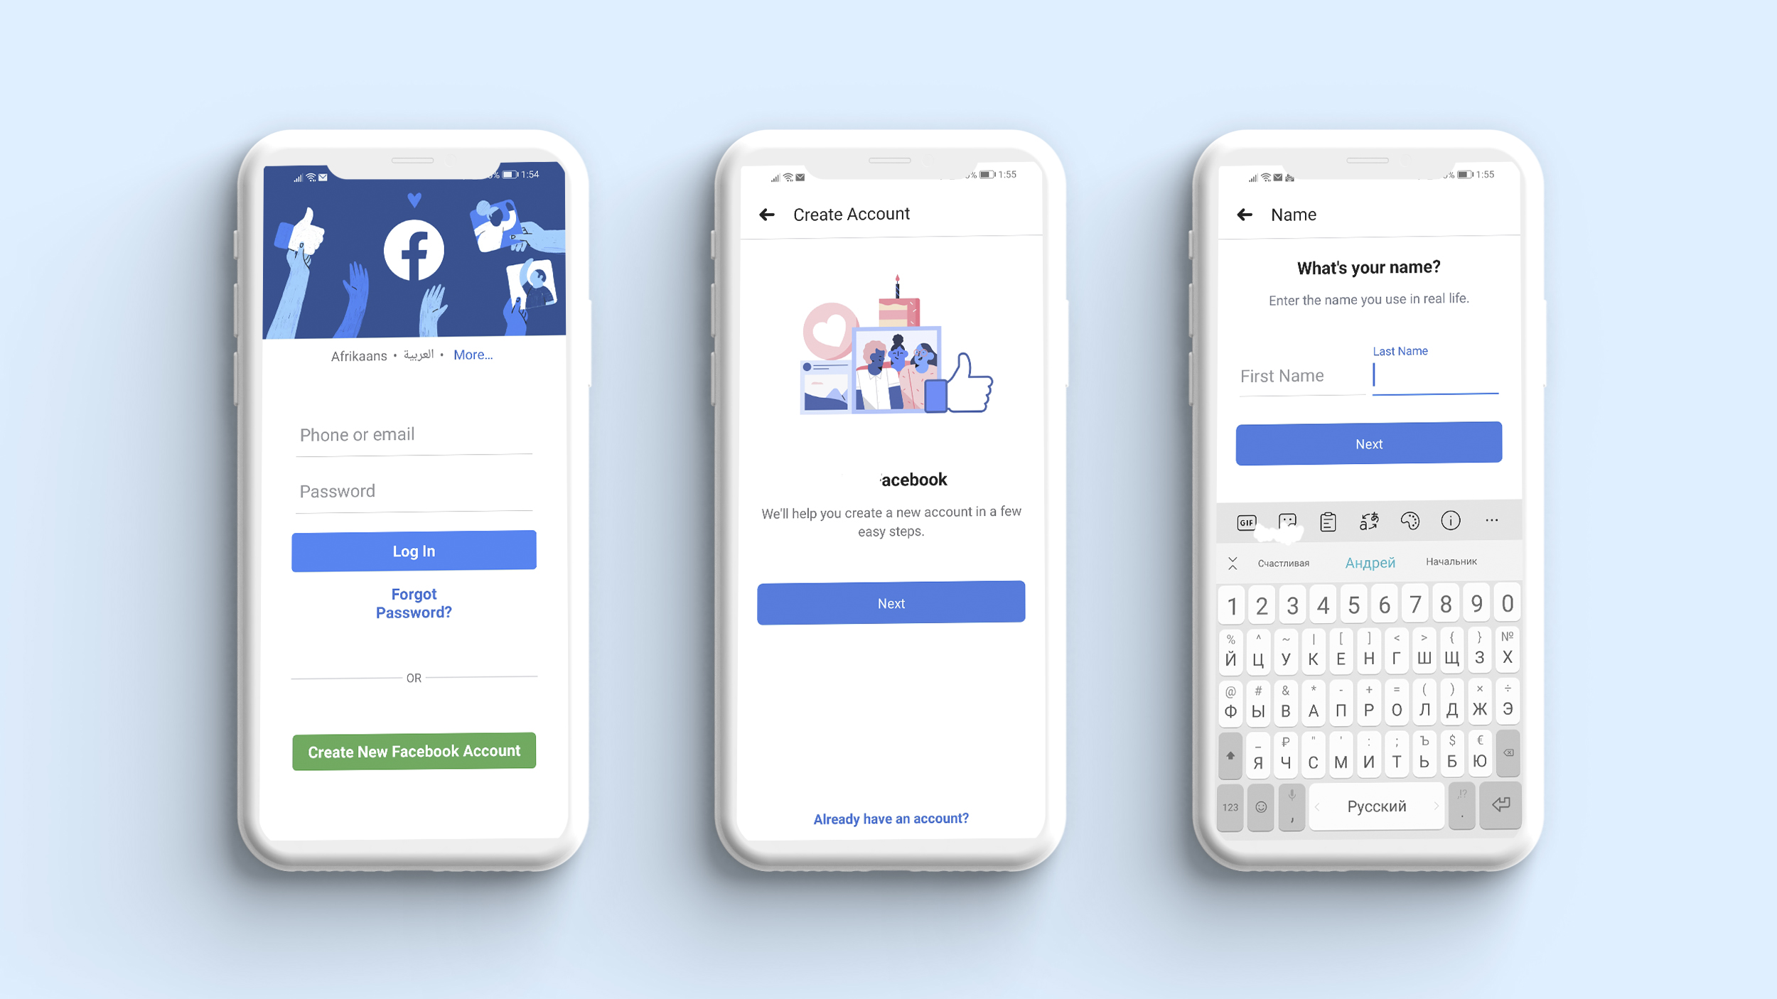Image resolution: width=1777 pixels, height=999 pixels.
Task: Click Log In button
Action: pyautogui.click(x=414, y=550)
